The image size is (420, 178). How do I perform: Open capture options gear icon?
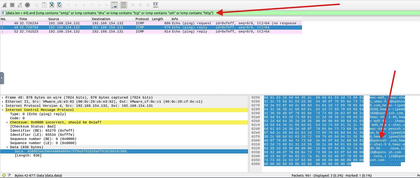(27, 5)
